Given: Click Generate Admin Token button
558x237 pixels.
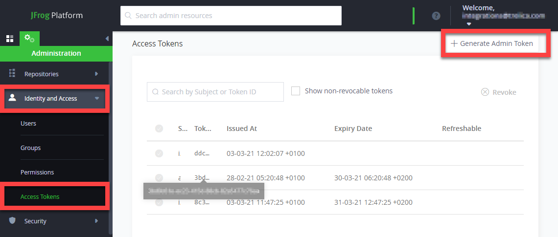Looking at the screenshot, I should (x=491, y=43).
